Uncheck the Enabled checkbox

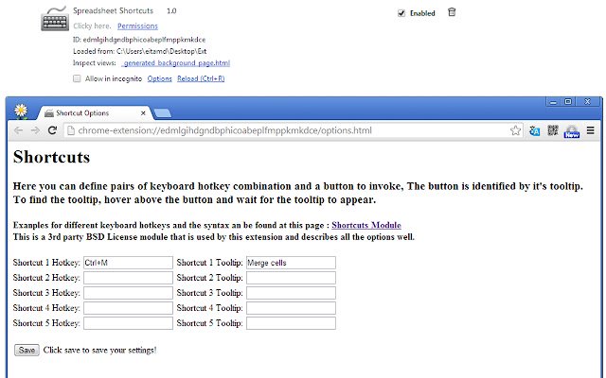click(401, 13)
